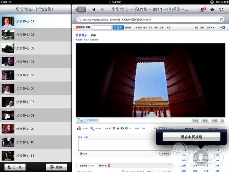Tap the thumbnail for episode 01
Screen dimensions: 229x172
tap(8, 21)
